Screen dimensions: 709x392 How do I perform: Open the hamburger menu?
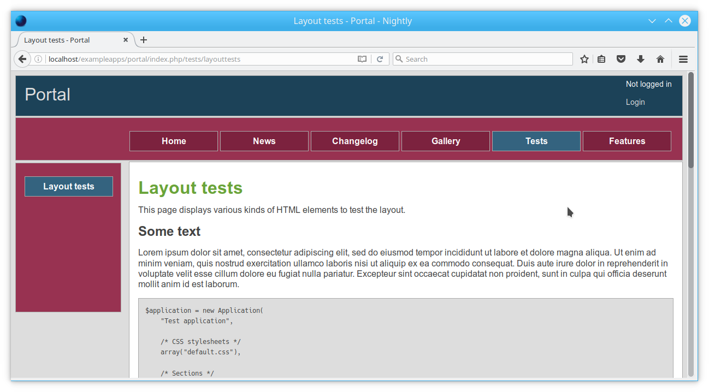pyautogui.click(x=683, y=59)
